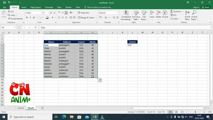The width and height of the screenshot is (213, 120).
Task: Align text to the left
Action: pos(59,18)
